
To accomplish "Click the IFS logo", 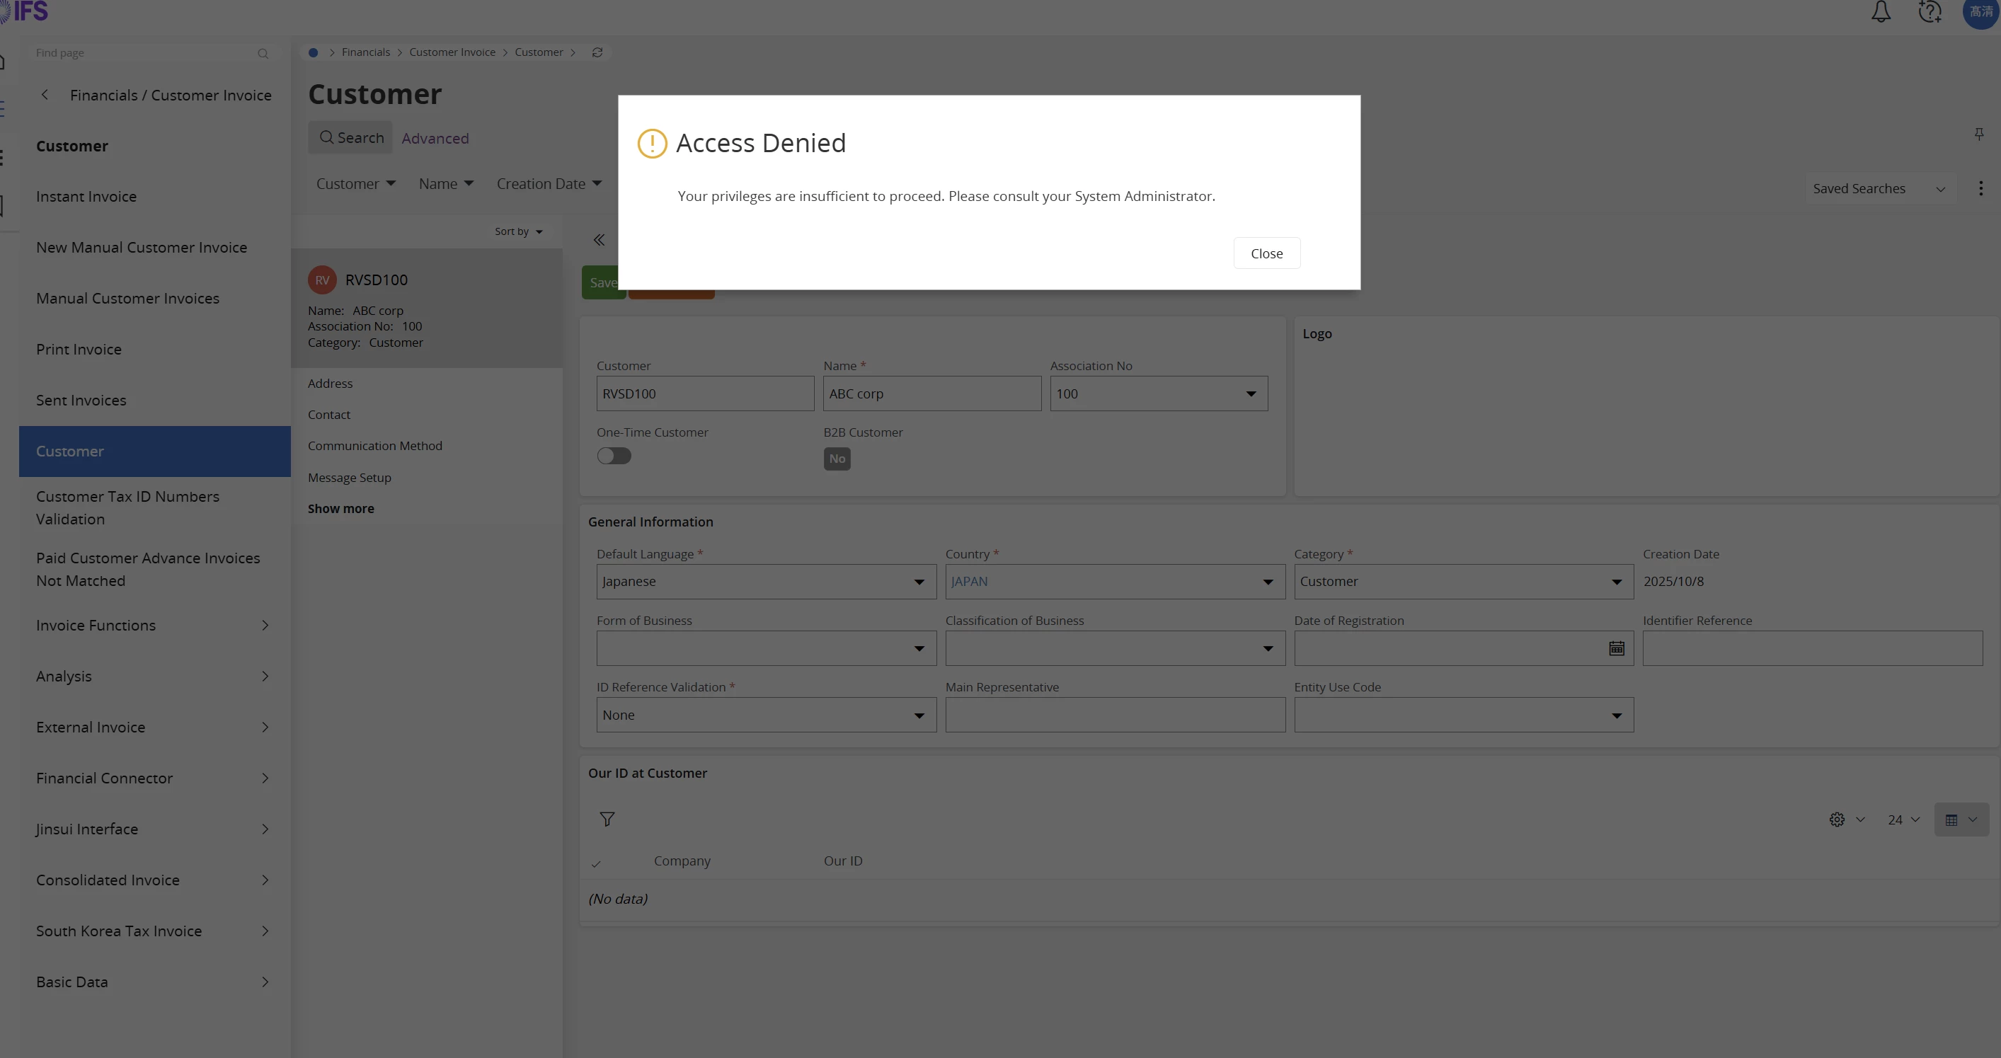I will pyautogui.click(x=25, y=11).
